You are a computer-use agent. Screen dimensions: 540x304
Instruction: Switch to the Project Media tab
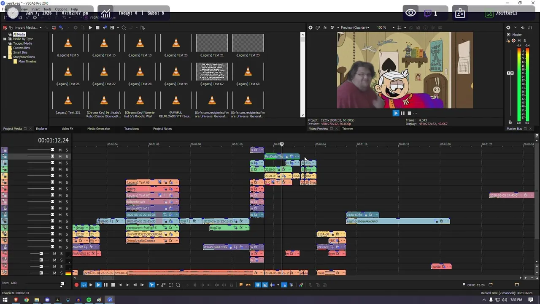pyautogui.click(x=12, y=129)
